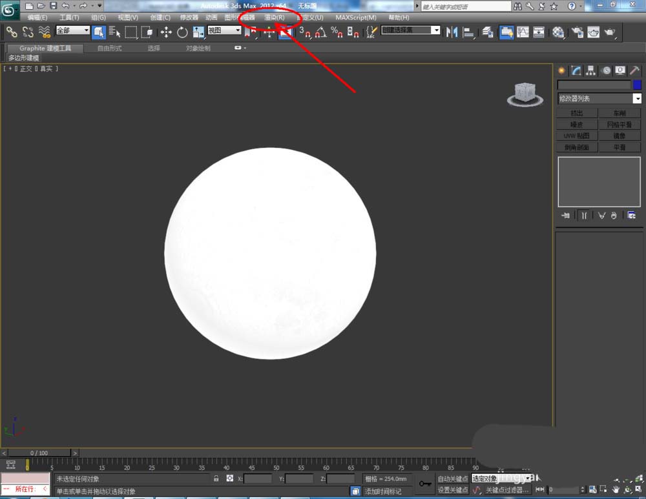The height and width of the screenshot is (499, 646).
Task: Open the Curve Editor icon
Action: click(523, 32)
